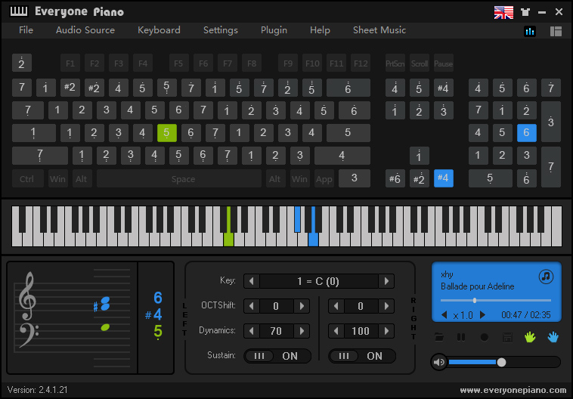The image size is (573, 399).
Task: Click the language flag icon
Action: (503, 12)
